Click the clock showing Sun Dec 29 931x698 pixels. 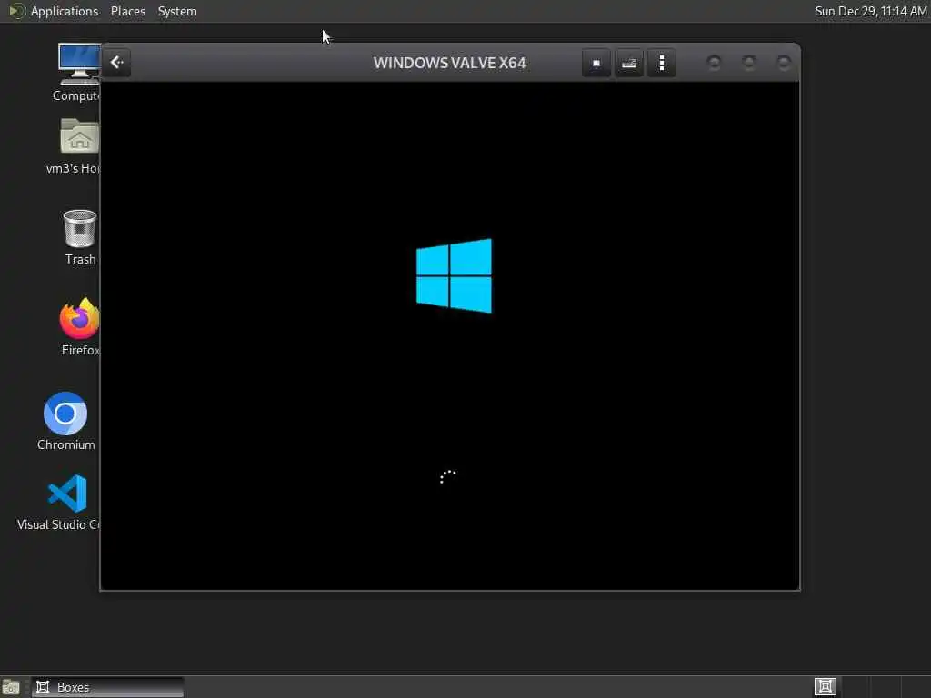pyautogui.click(x=870, y=11)
